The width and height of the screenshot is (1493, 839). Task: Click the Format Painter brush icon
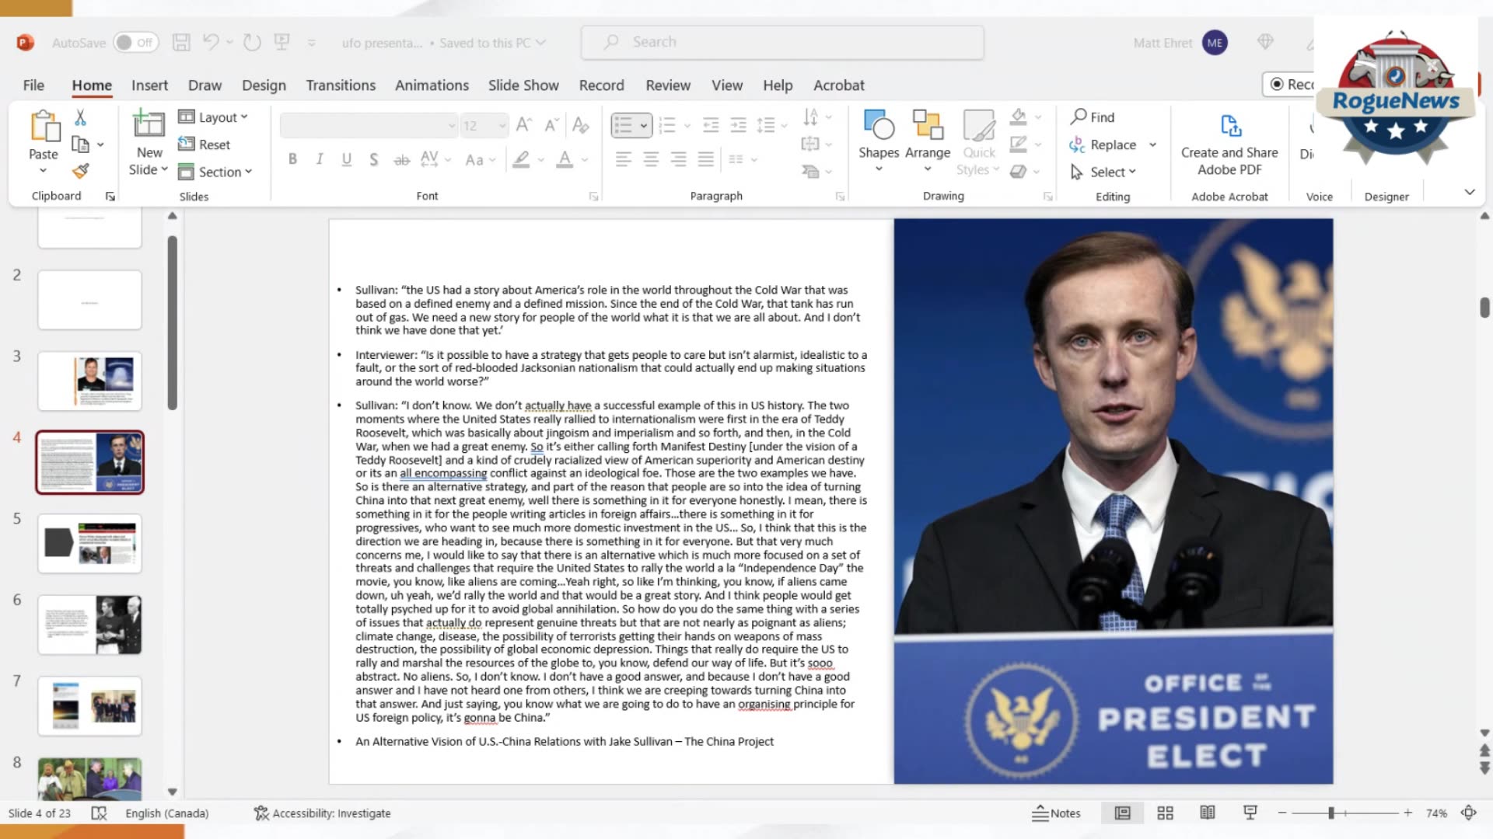[x=80, y=171]
